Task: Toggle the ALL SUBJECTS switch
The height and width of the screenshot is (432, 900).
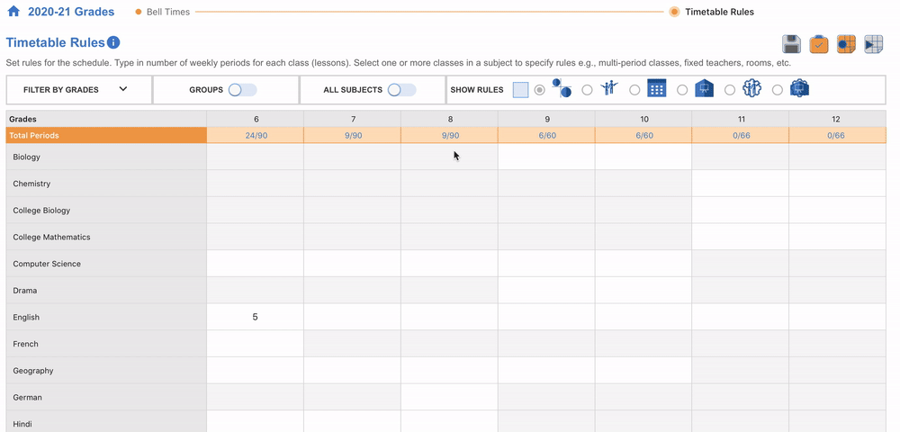Action: [x=401, y=90]
